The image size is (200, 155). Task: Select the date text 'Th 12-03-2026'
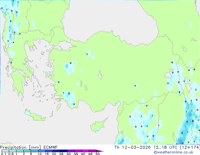pos(132,147)
